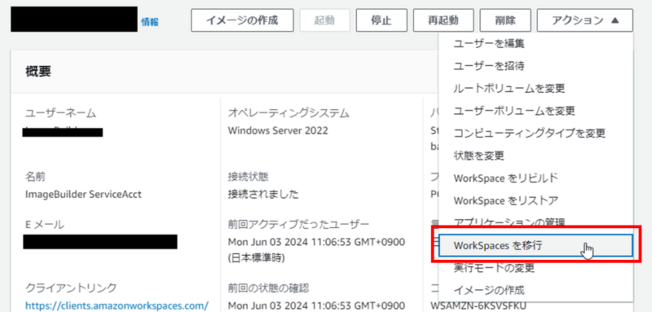Click the greyed-out 起動 button
652x312 pixels.
(325, 21)
